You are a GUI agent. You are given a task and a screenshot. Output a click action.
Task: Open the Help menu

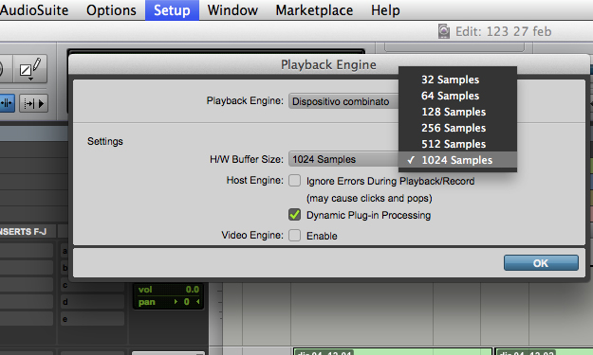pos(385,10)
